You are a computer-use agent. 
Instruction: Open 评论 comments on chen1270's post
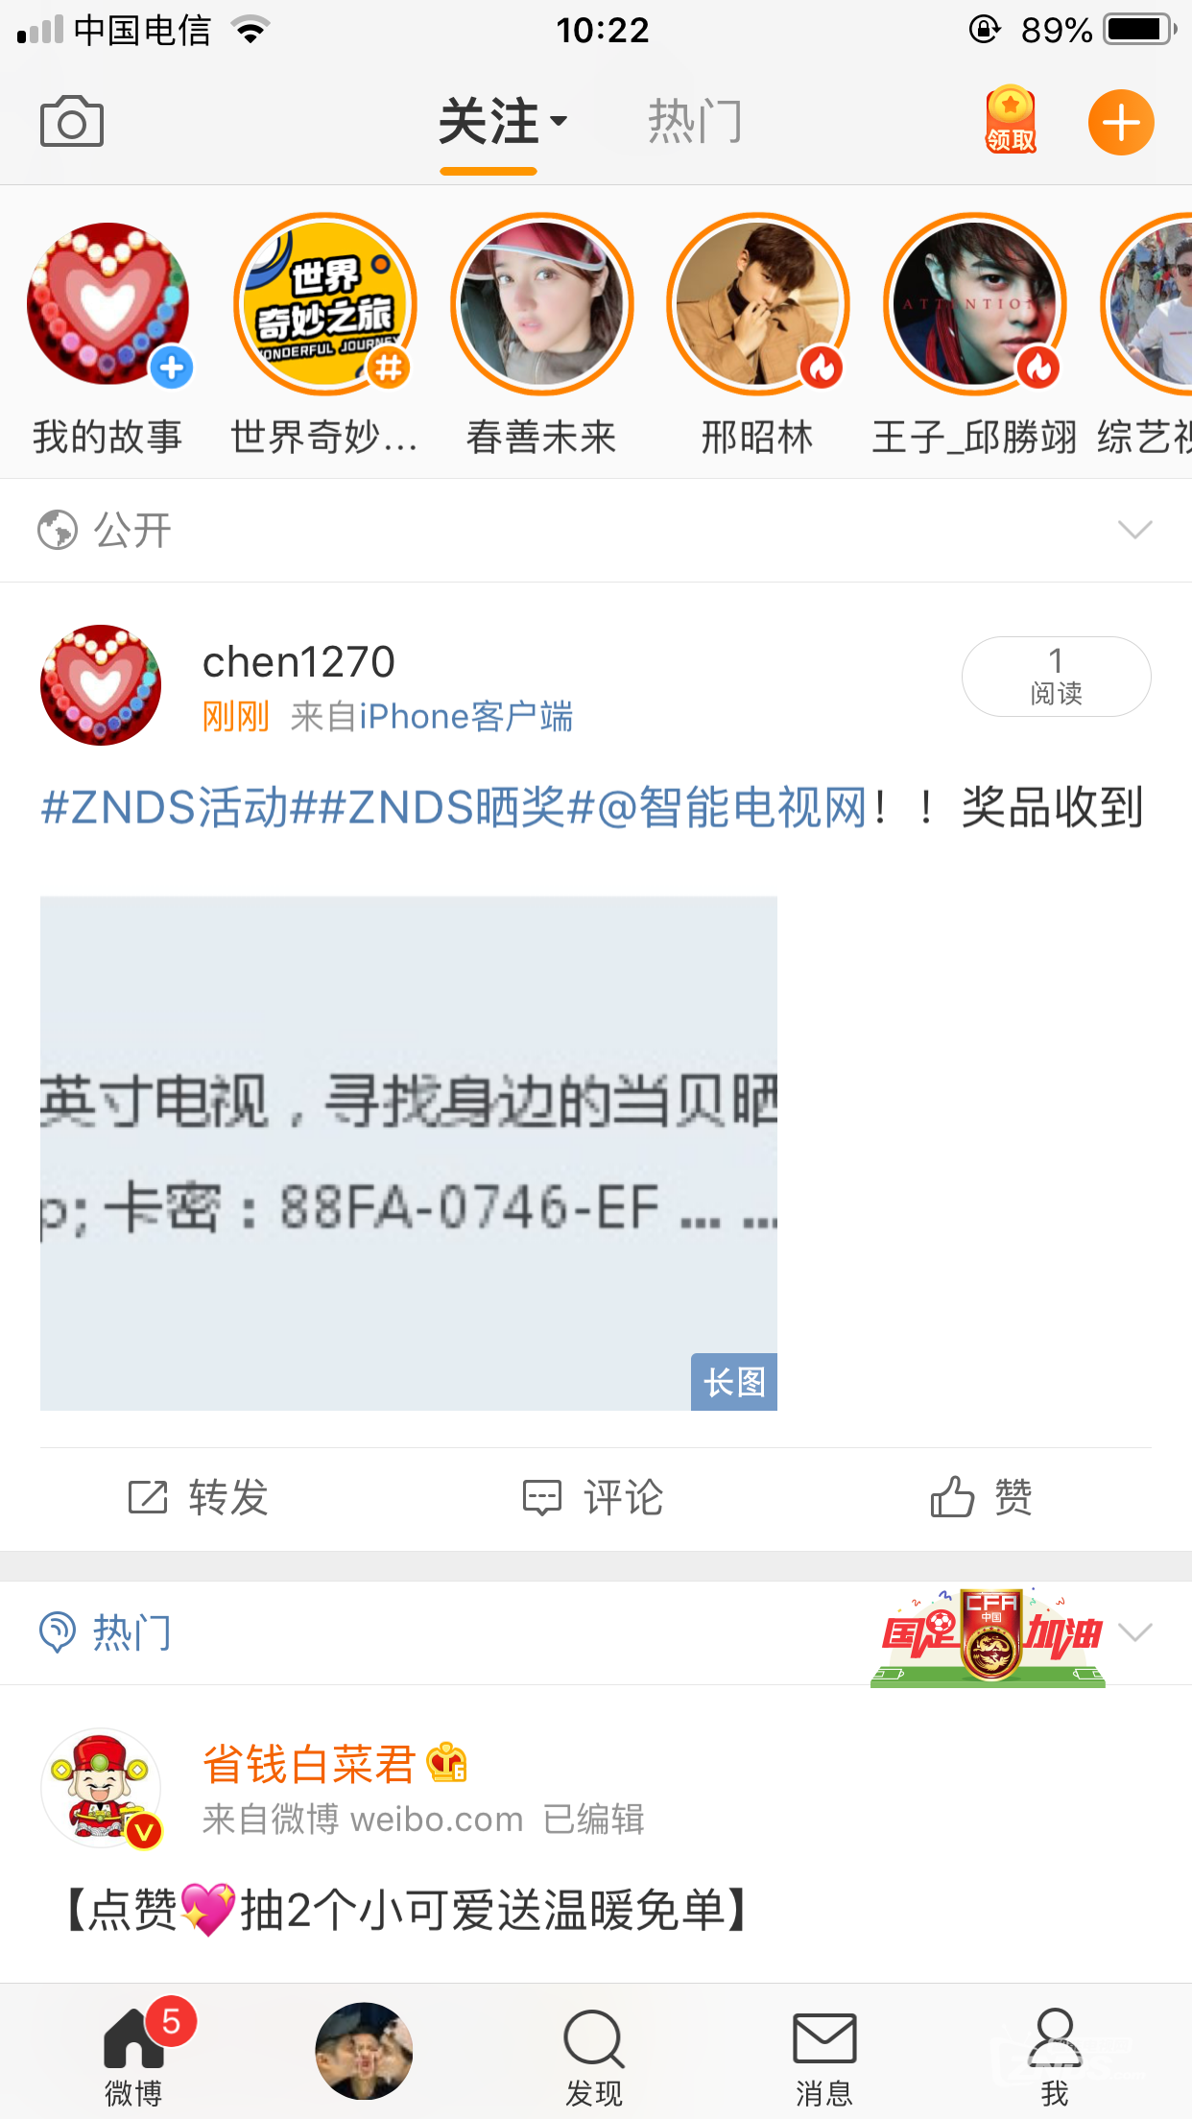click(x=593, y=1497)
